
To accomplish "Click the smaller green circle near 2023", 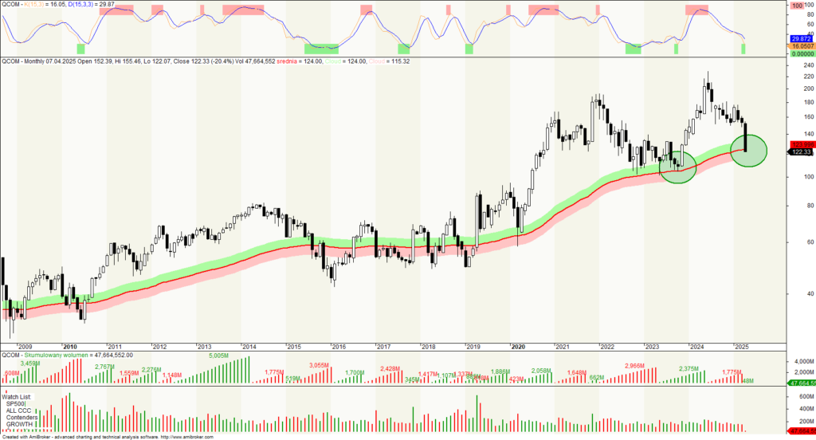I will [678, 167].
